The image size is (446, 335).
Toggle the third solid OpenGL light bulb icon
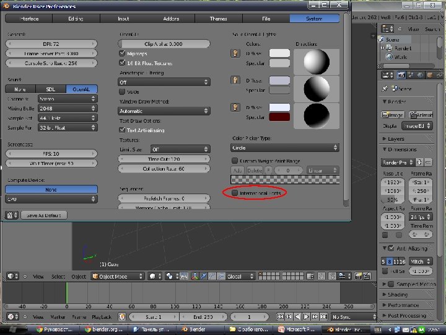click(235, 107)
